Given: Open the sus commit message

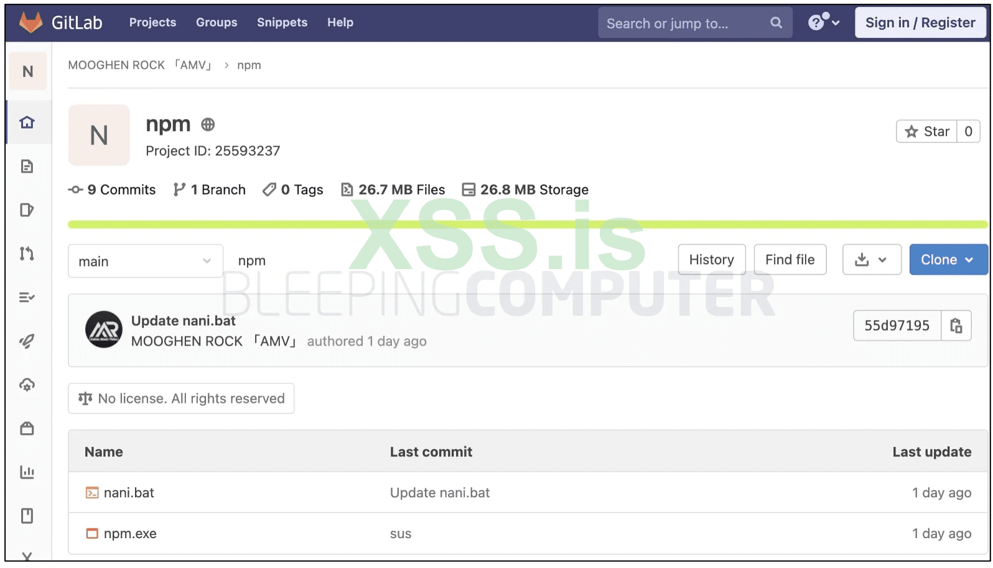Looking at the screenshot, I should [x=401, y=534].
